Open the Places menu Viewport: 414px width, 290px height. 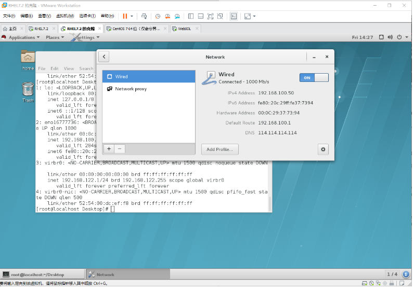point(55,37)
